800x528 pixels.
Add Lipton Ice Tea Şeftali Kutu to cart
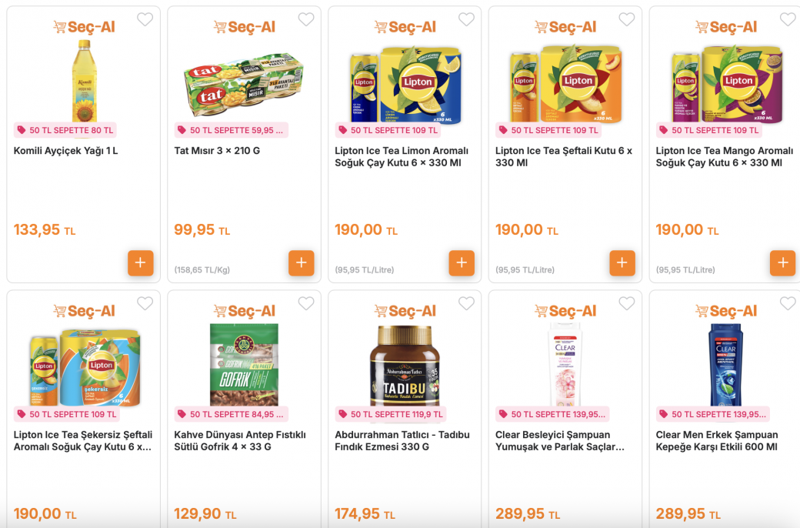[622, 263]
